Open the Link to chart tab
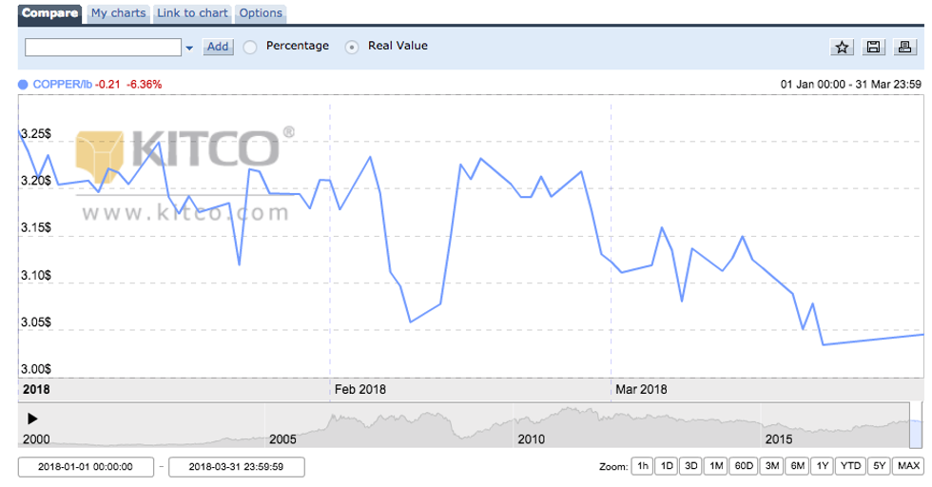The image size is (932, 487). pos(192,13)
